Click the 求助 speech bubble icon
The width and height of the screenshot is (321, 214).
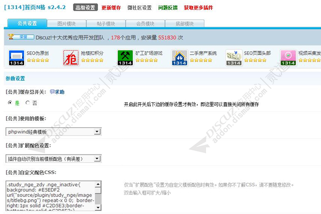[51, 92]
